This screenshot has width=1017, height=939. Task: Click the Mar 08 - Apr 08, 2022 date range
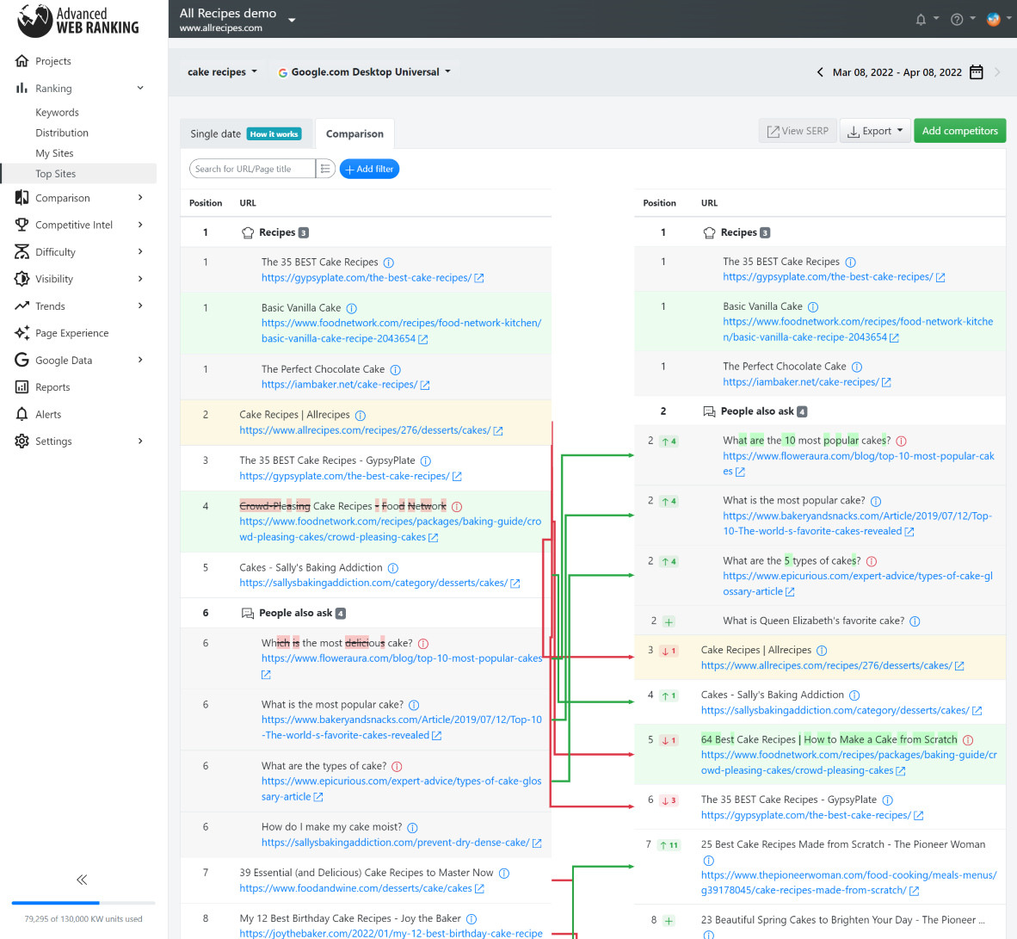click(x=897, y=72)
